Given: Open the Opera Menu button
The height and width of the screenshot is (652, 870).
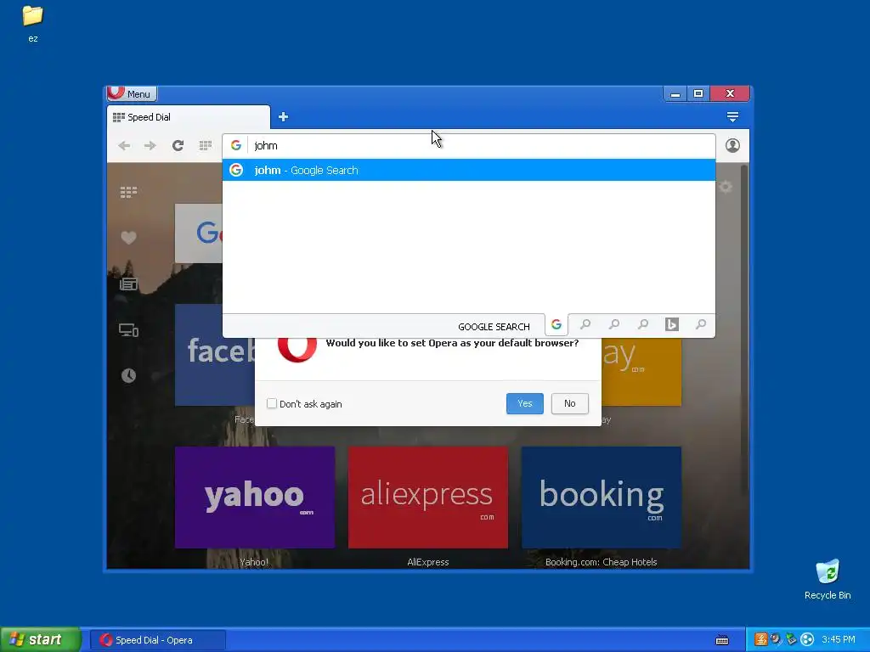Looking at the screenshot, I should (132, 93).
